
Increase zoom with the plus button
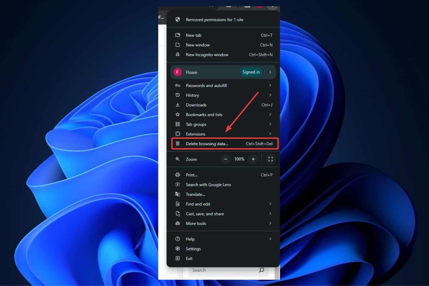point(253,159)
